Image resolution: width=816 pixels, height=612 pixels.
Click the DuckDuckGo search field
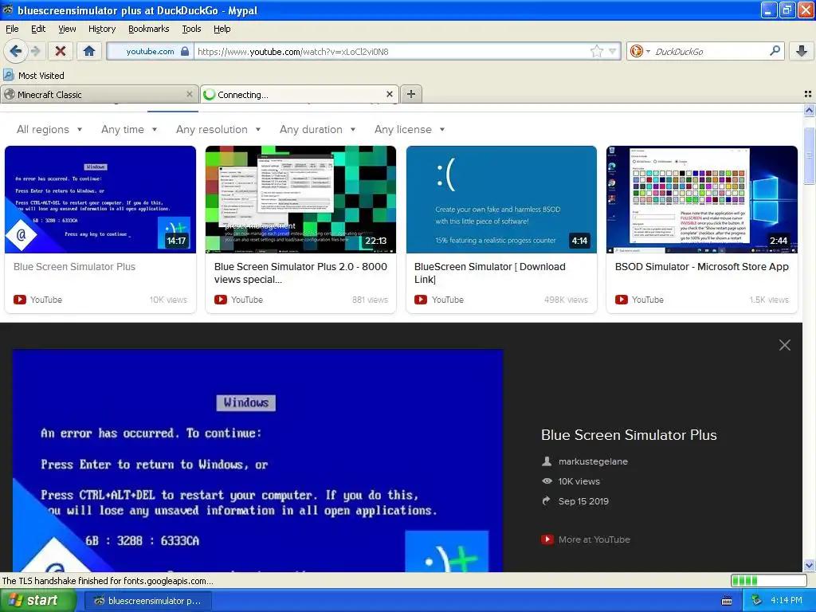710,51
